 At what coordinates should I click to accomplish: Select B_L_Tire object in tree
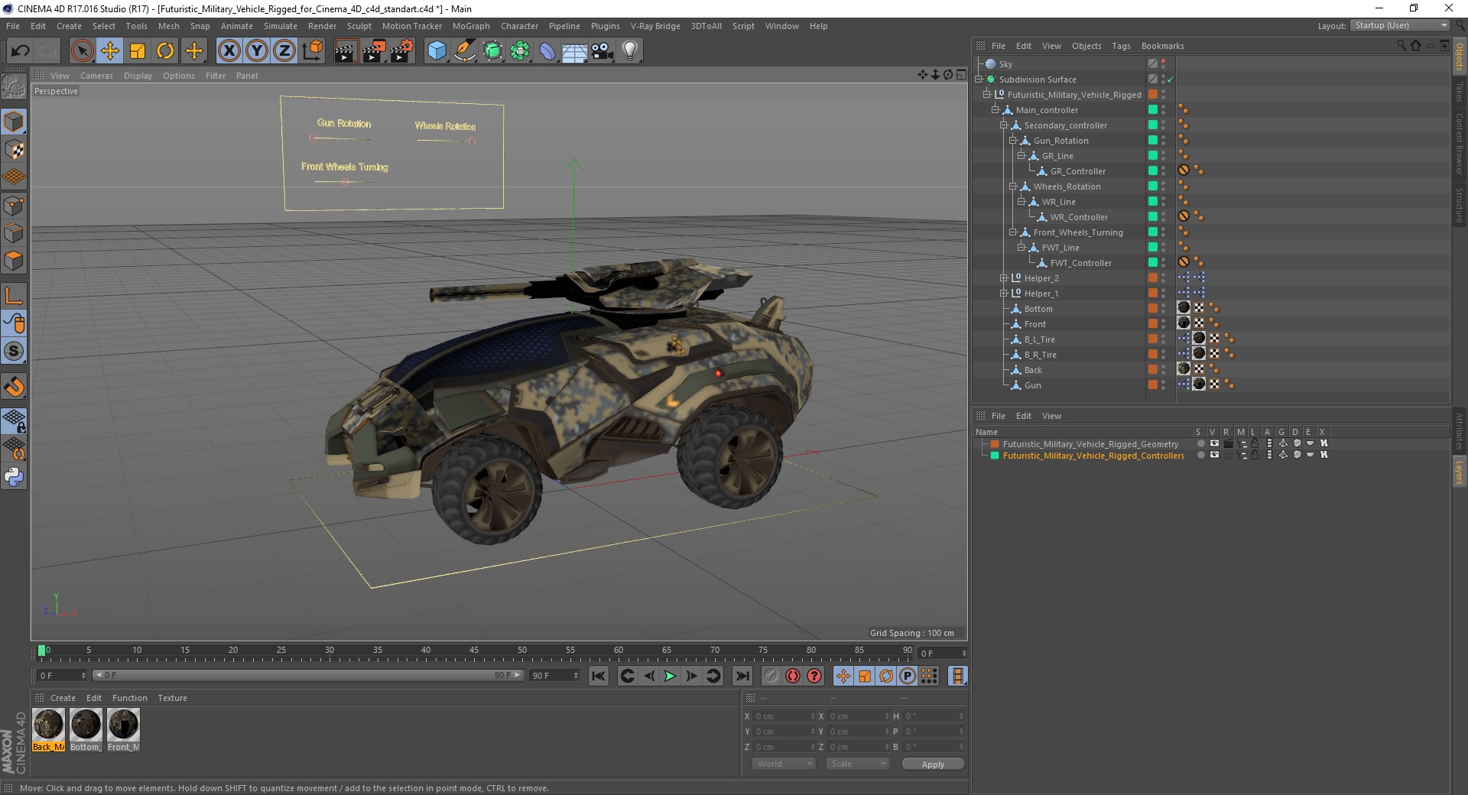(1039, 339)
